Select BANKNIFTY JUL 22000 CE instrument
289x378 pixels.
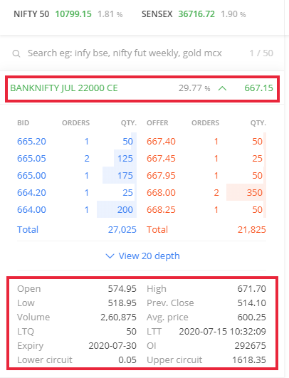(64, 88)
